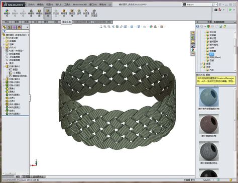Click Zoom to Fit in heads-up toolbar

click(x=105, y=27)
